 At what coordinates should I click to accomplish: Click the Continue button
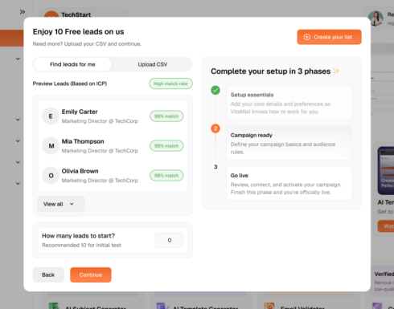coord(91,274)
